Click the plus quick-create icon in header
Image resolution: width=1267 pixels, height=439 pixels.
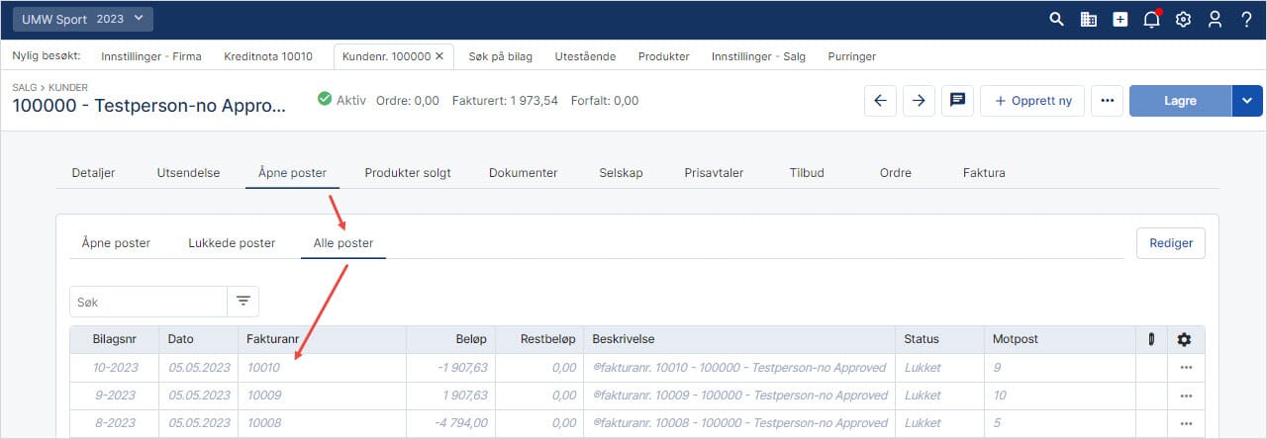click(x=1120, y=19)
